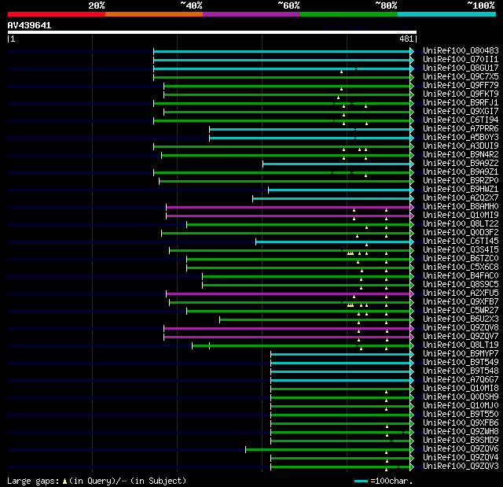Select the UniRef100_A2Q2X7 label

point(461,197)
